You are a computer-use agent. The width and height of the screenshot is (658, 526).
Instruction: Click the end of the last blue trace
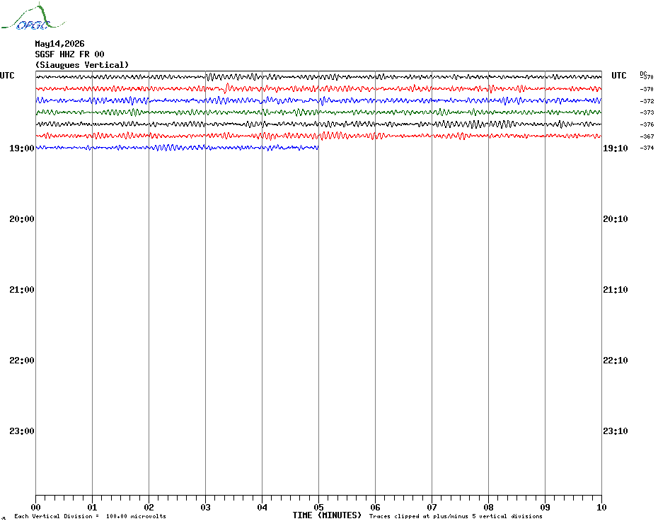coord(318,148)
